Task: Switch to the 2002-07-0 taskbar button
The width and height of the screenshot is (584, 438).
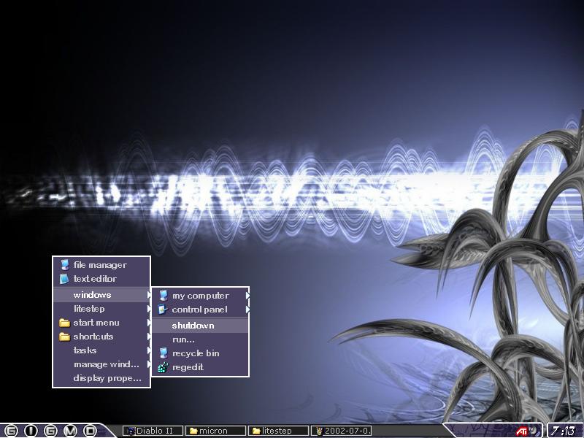Action: [341, 431]
